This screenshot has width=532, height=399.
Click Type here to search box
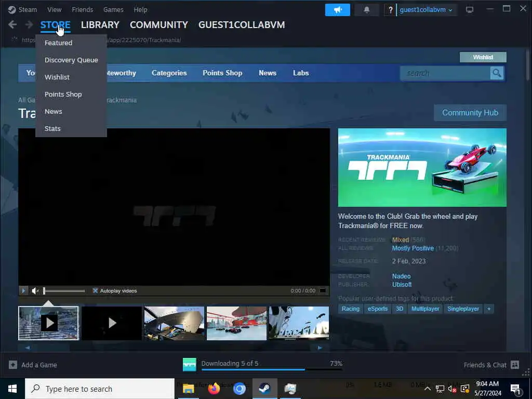(x=100, y=389)
